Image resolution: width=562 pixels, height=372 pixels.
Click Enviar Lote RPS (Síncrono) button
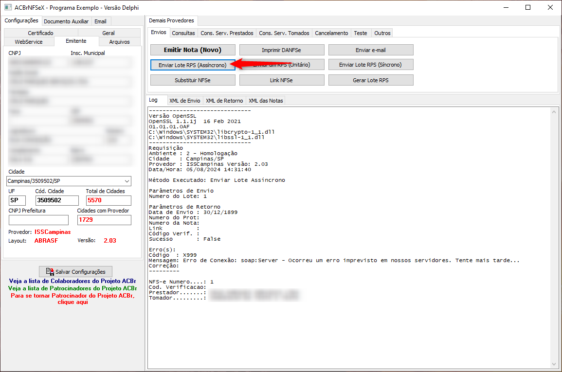tap(371, 65)
